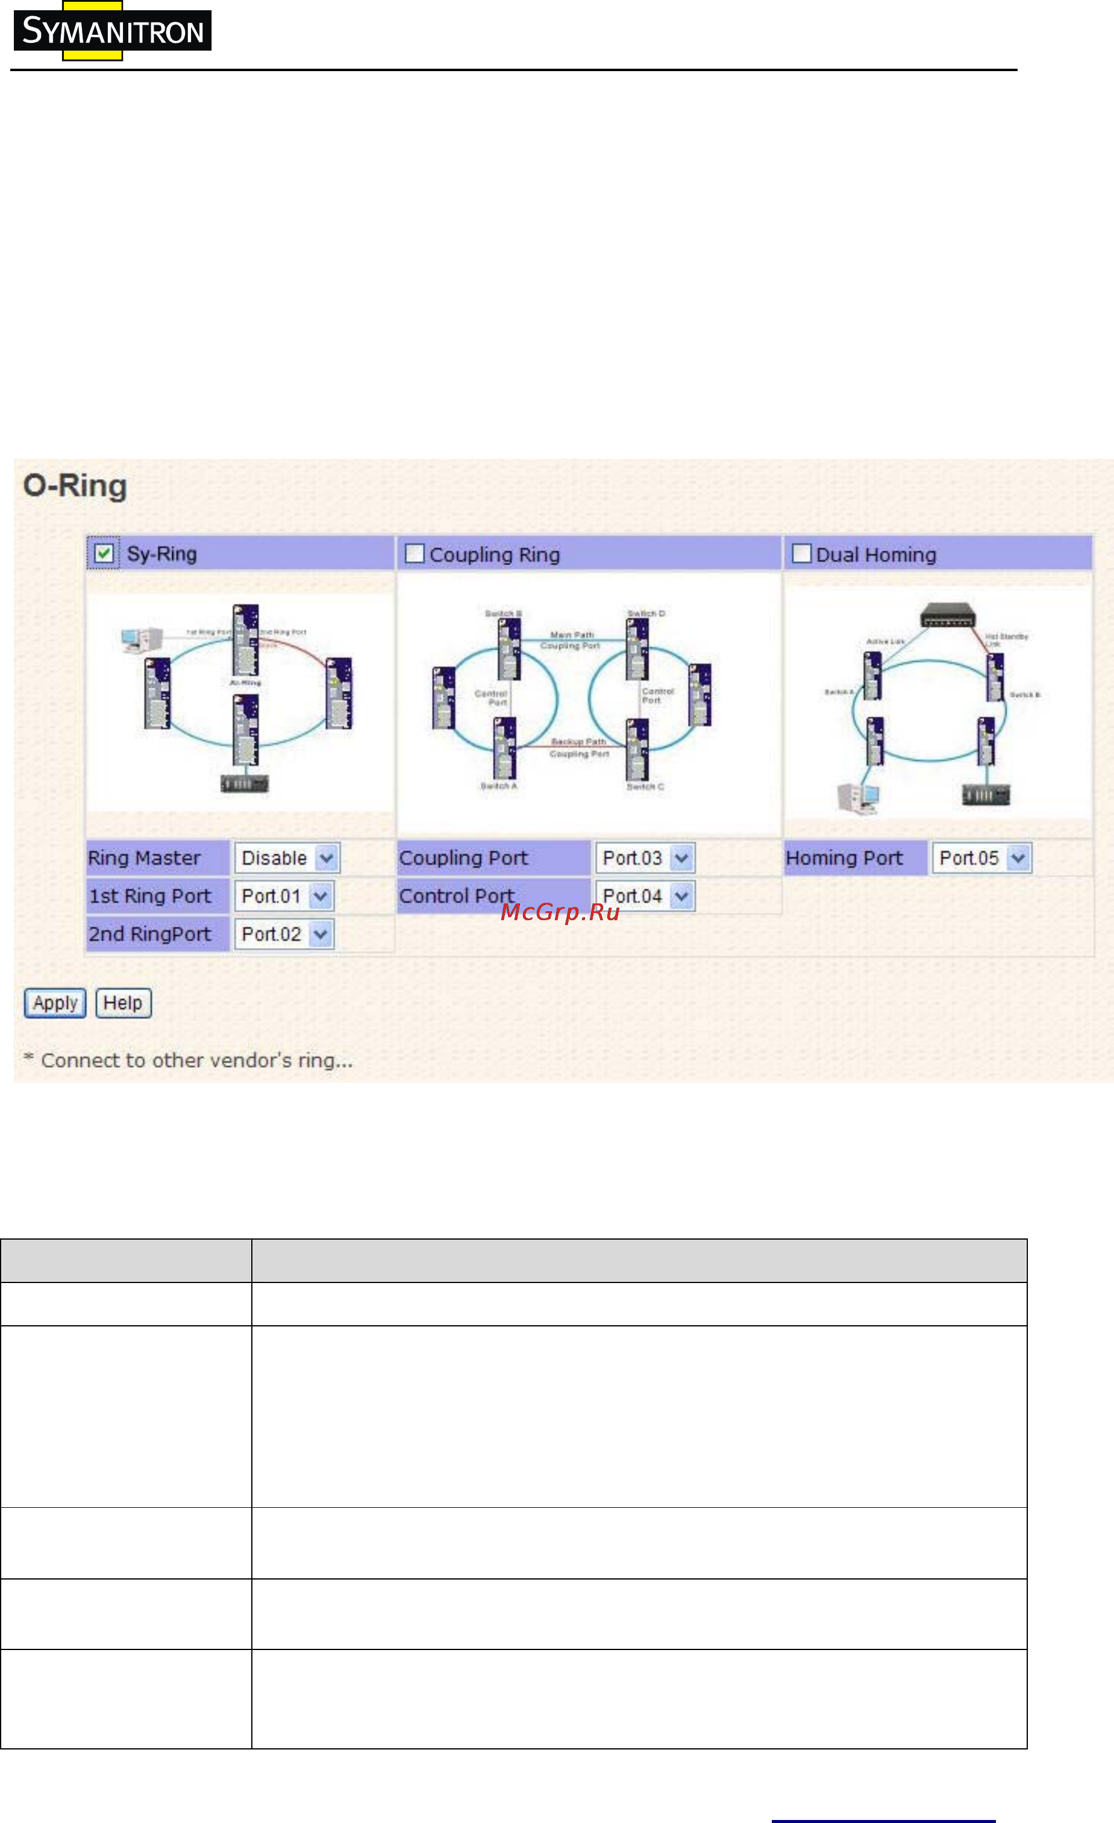Click the O-Ring page heading
The image size is (1114, 1823).
pyautogui.click(x=75, y=486)
